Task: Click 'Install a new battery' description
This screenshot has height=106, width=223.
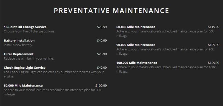Action: pyautogui.click(x=18, y=45)
